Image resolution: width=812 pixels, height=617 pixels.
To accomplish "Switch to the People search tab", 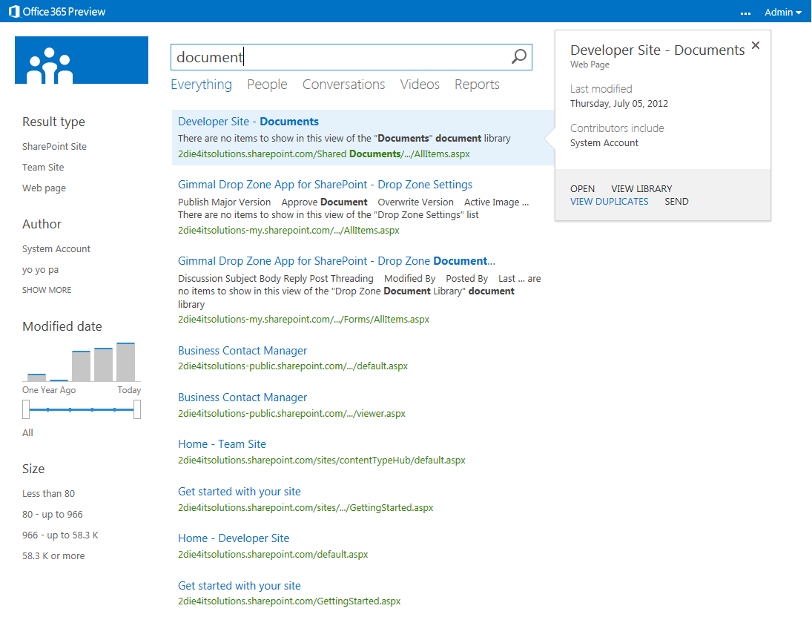I will [x=267, y=85].
